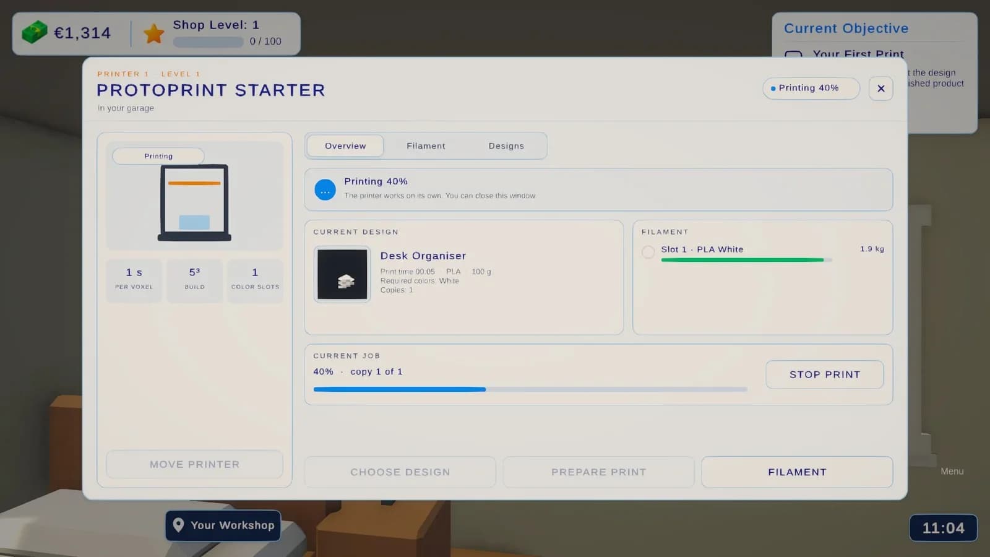Viewport: 990px width, 557px height.
Task: Click the Current Objective heading
Action: (846, 28)
